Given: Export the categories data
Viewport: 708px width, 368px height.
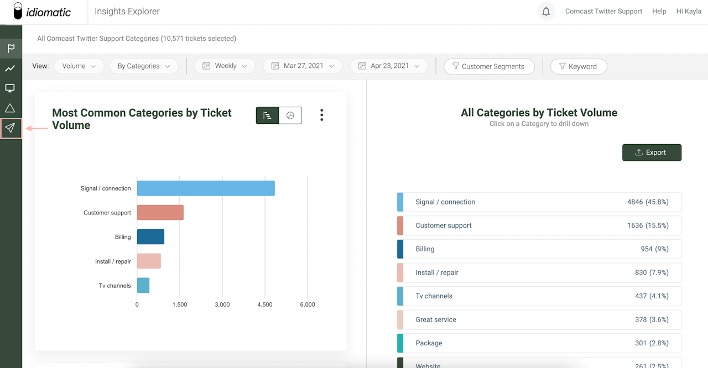Looking at the screenshot, I should pyautogui.click(x=652, y=153).
